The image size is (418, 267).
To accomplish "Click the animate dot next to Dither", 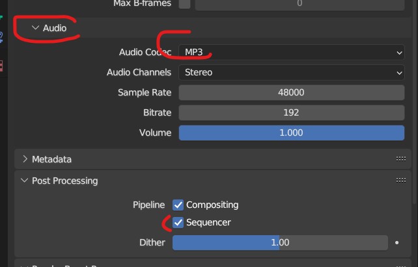I will pos(397,242).
